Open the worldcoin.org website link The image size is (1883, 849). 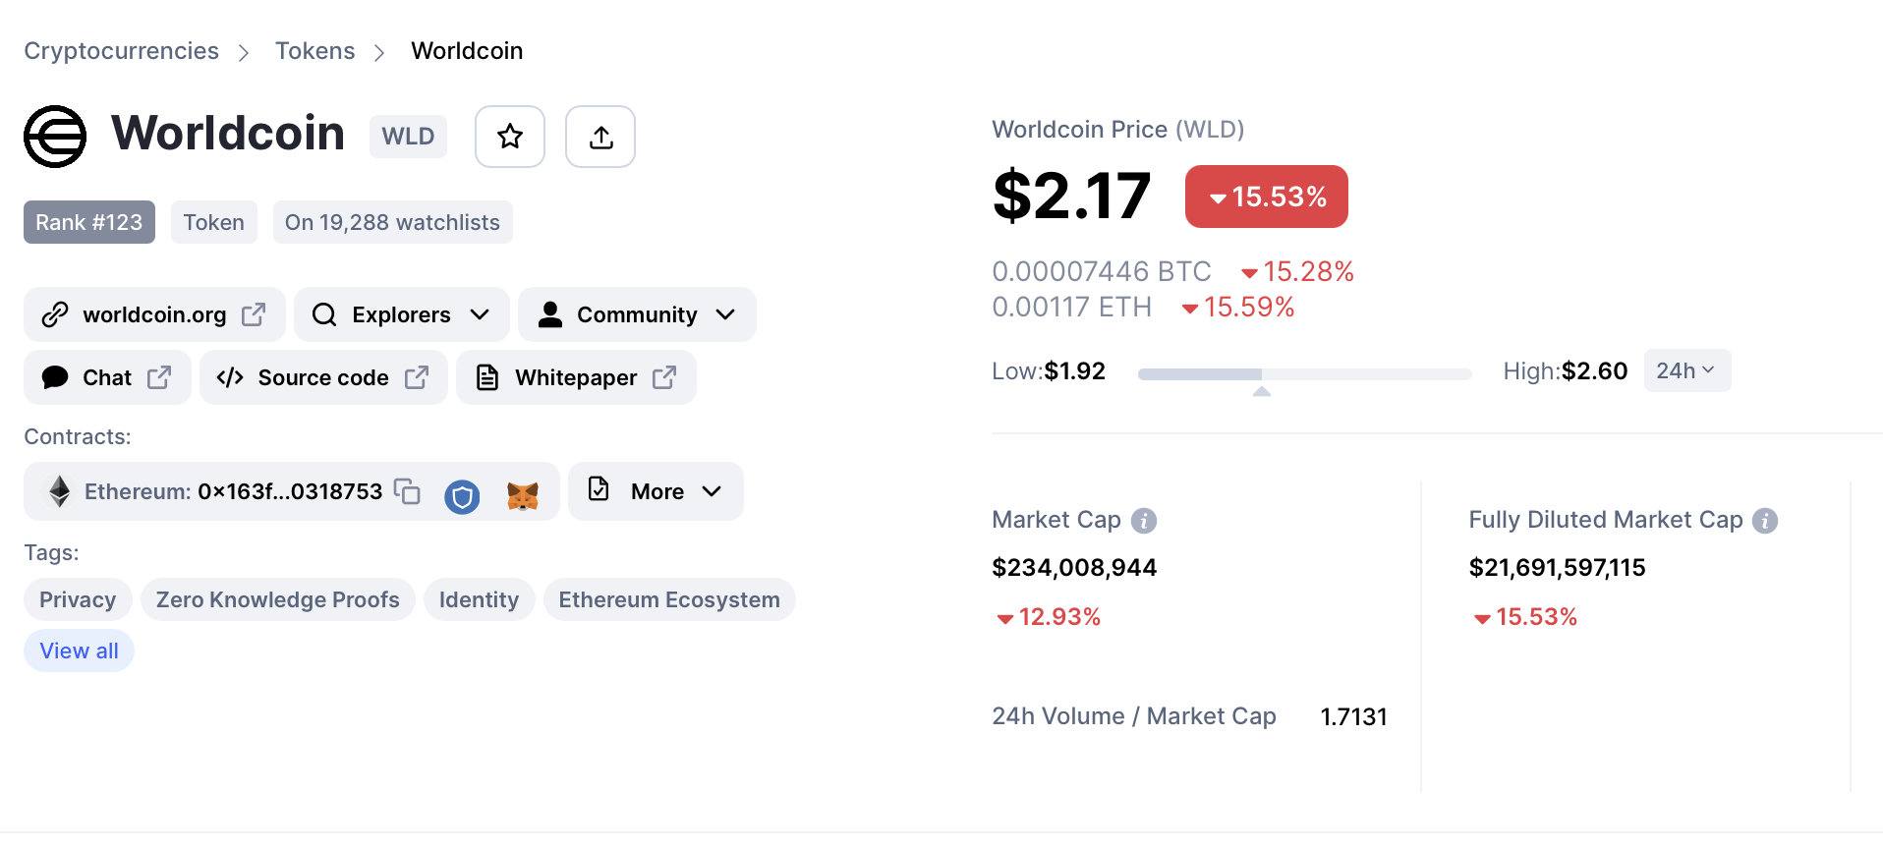tap(154, 314)
